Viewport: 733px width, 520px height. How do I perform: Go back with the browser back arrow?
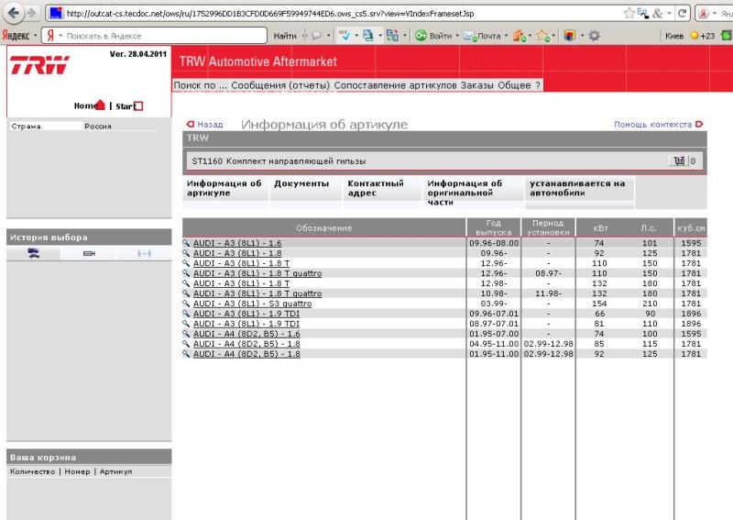click(13, 13)
